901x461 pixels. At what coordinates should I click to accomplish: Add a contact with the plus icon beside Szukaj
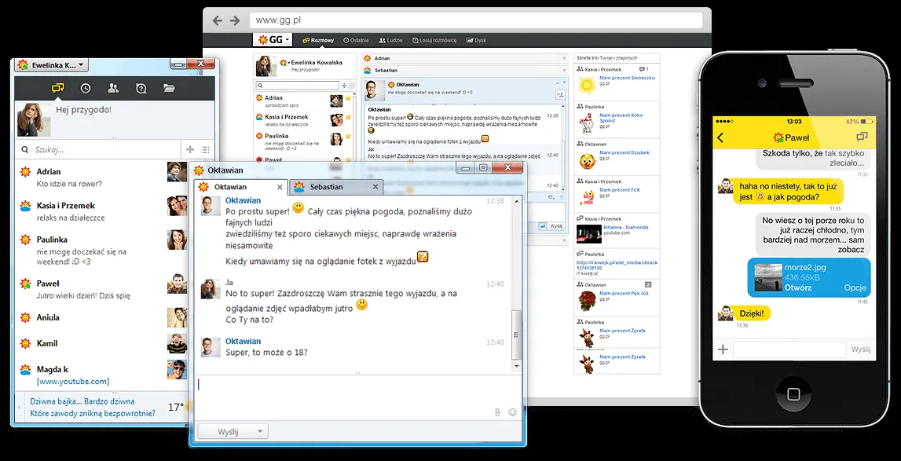190,149
